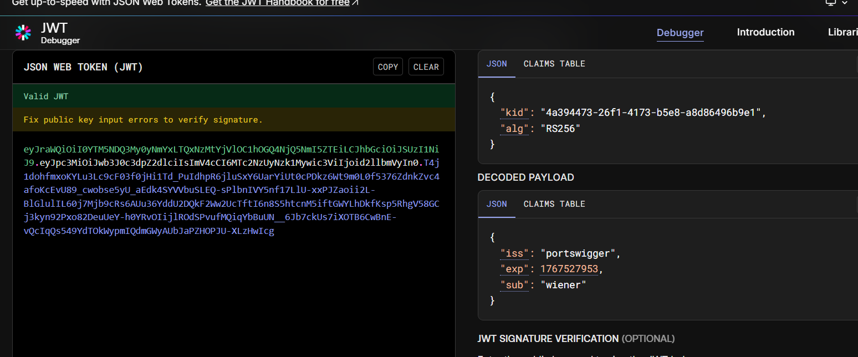Switch decoded header to Claims Table tab
This screenshot has width=858, height=357.
click(x=554, y=64)
